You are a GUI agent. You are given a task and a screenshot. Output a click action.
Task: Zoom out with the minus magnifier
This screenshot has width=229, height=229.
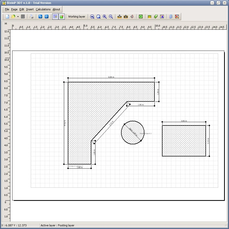[111, 17]
